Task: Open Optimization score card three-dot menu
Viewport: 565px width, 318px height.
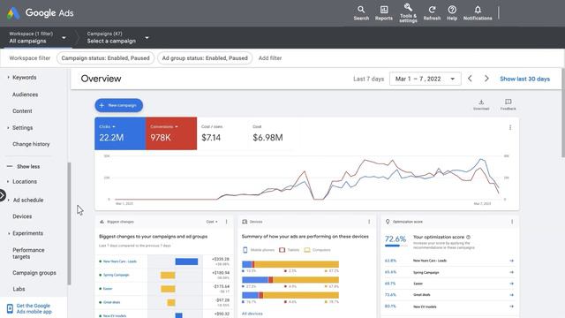Action: point(512,222)
